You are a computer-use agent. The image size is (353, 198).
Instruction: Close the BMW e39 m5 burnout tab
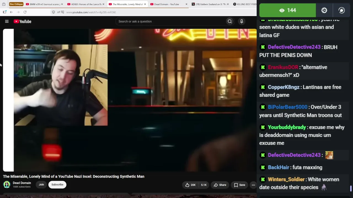click(x=62, y=4)
